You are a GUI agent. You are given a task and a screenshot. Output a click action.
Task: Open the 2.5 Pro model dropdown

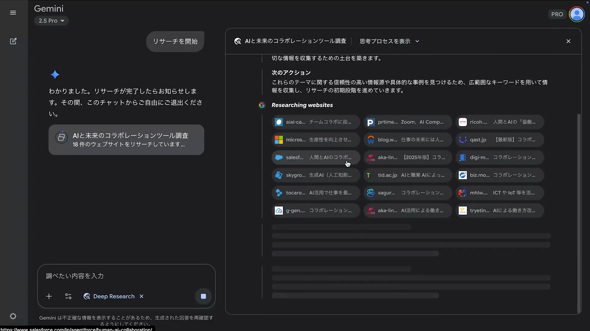tap(51, 21)
